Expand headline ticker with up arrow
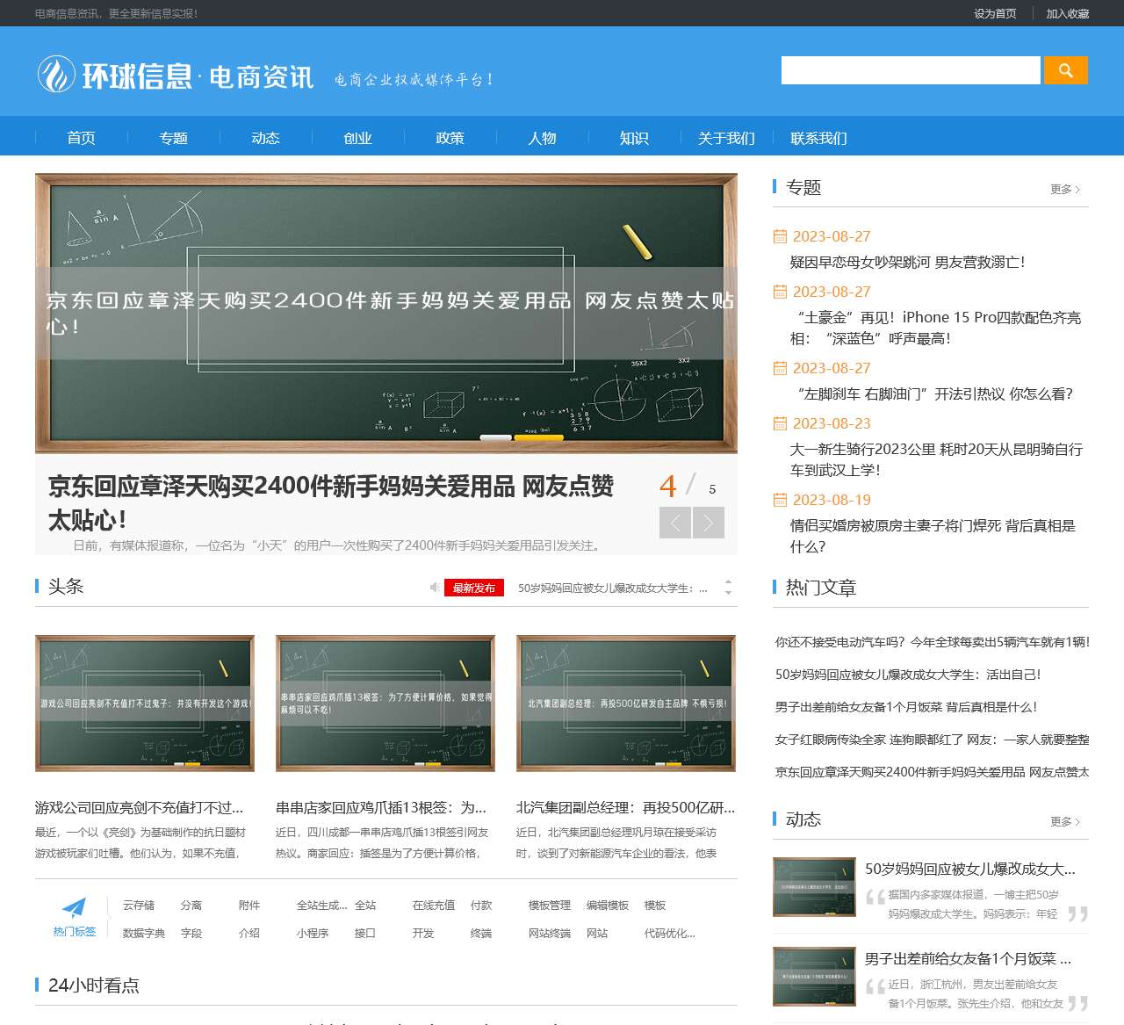 tap(726, 581)
